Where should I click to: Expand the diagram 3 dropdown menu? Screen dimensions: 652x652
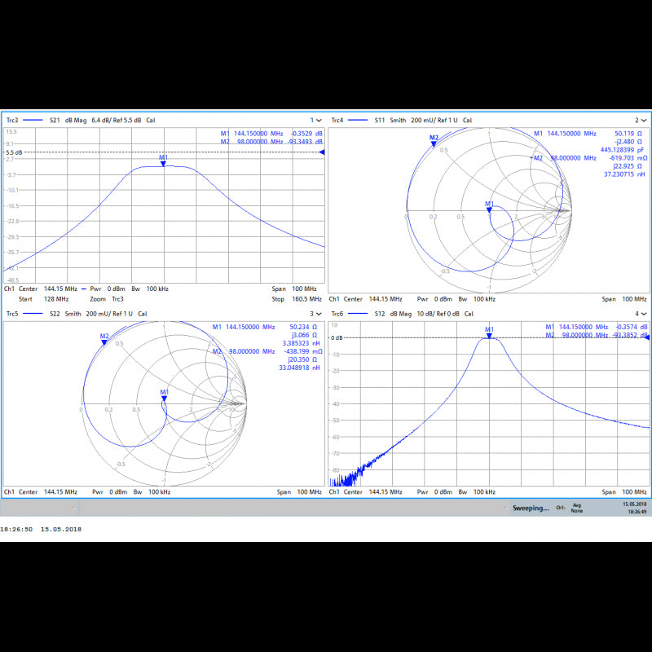coord(319,314)
